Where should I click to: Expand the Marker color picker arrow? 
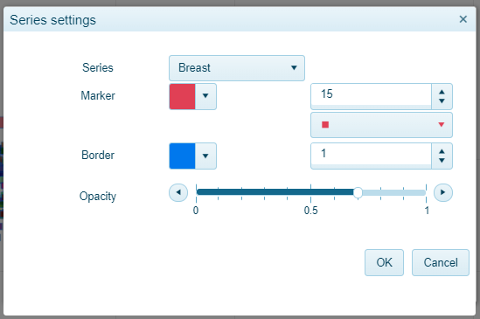tap(205, 96)
